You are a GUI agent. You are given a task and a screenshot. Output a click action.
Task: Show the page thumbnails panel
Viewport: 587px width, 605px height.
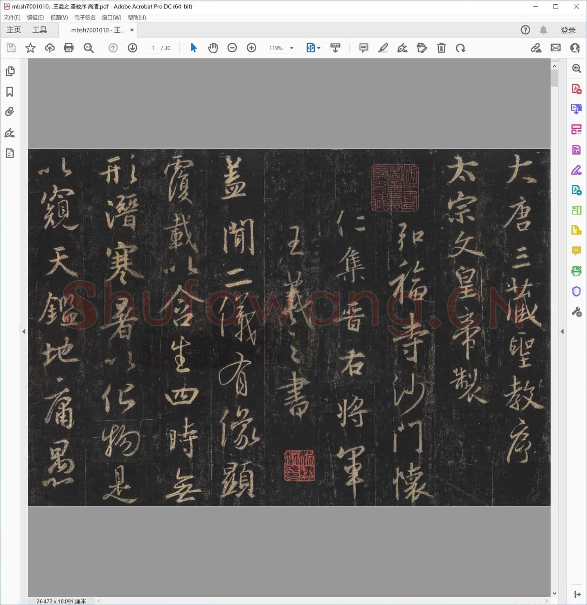point(10,71)
